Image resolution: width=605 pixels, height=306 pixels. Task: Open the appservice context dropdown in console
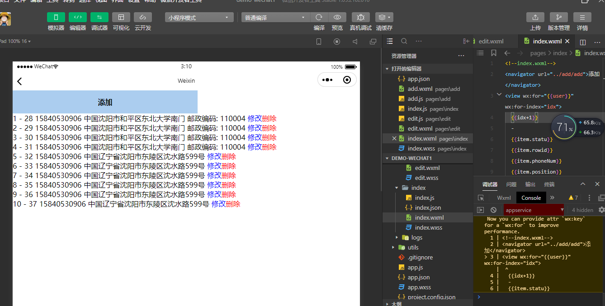[x=534, y=210]
